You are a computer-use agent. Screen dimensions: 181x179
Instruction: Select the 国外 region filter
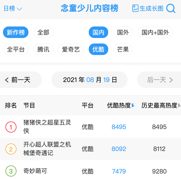pos(123,32)
